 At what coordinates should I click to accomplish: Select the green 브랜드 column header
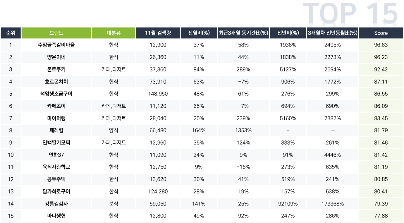pyautogui.click(x=56, y=33)
